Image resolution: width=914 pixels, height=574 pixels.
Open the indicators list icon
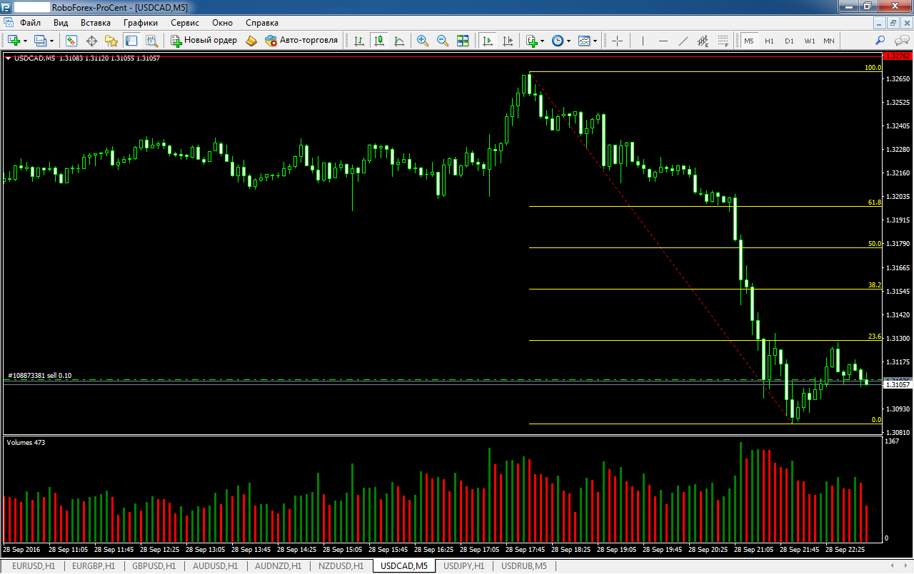(531, 41)
